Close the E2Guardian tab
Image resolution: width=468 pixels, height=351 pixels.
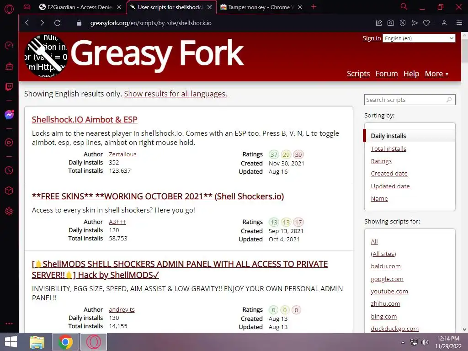point(119,7)
